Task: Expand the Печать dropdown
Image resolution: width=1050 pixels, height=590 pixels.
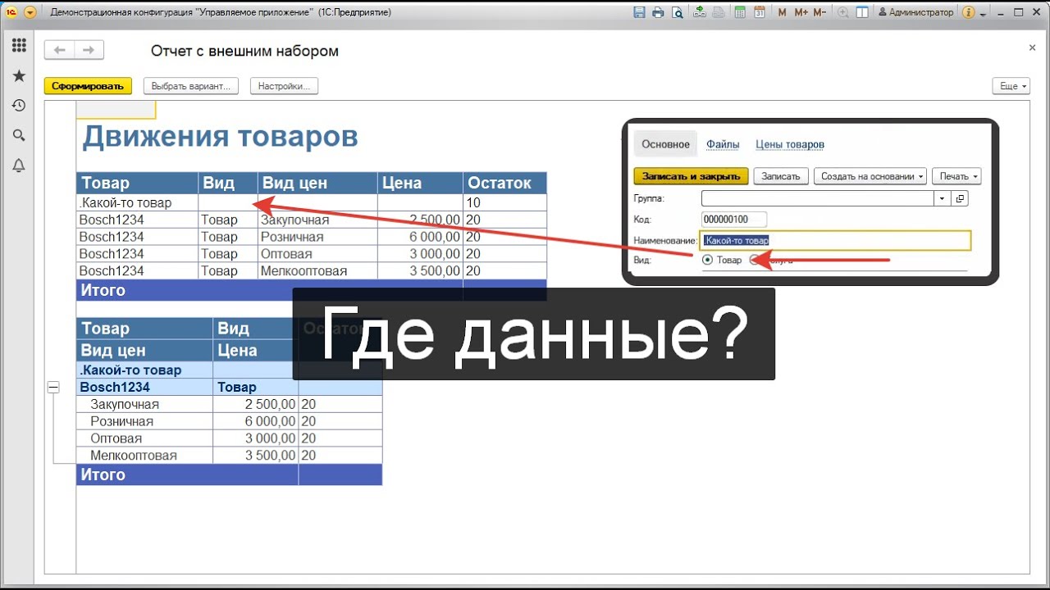Action: point(956,176)
